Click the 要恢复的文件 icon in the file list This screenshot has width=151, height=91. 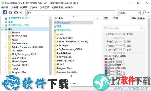(55, 23)
